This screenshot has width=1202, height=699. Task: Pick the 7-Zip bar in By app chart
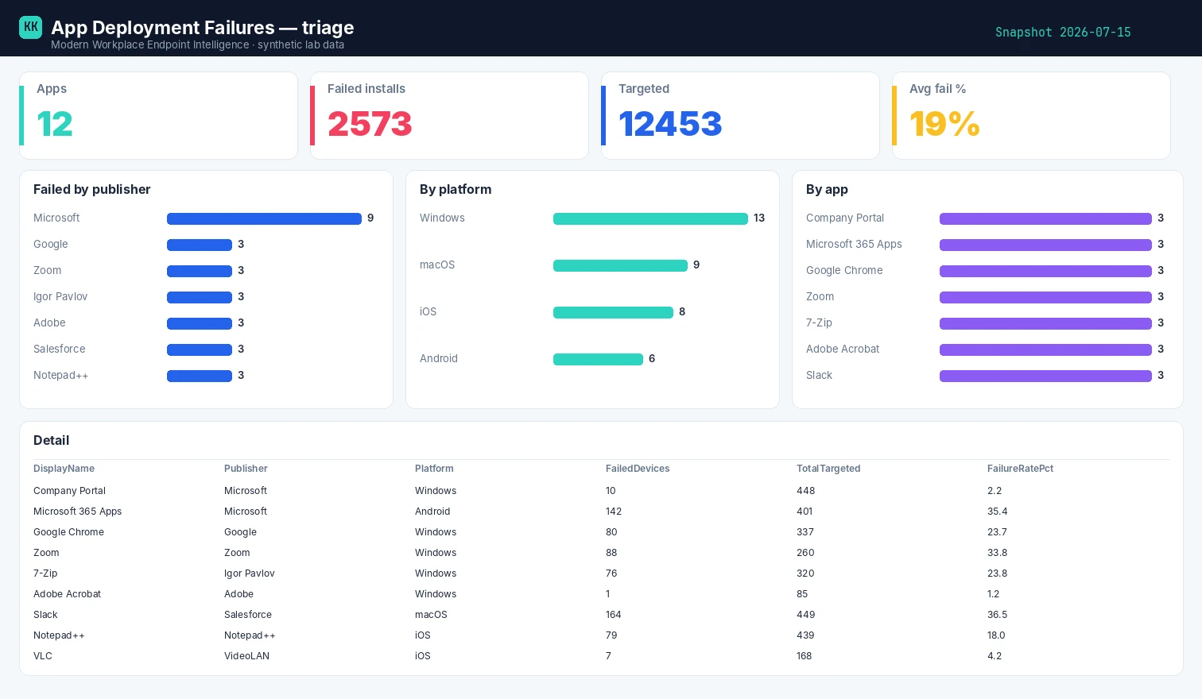click(1045, 323)
